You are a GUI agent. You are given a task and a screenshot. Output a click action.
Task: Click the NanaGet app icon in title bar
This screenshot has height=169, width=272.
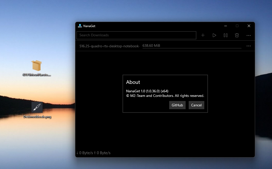(80, 26)
